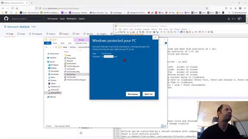
Task: Click Don't run in SmartScreen dialog
Action: [x=148, y=94]
